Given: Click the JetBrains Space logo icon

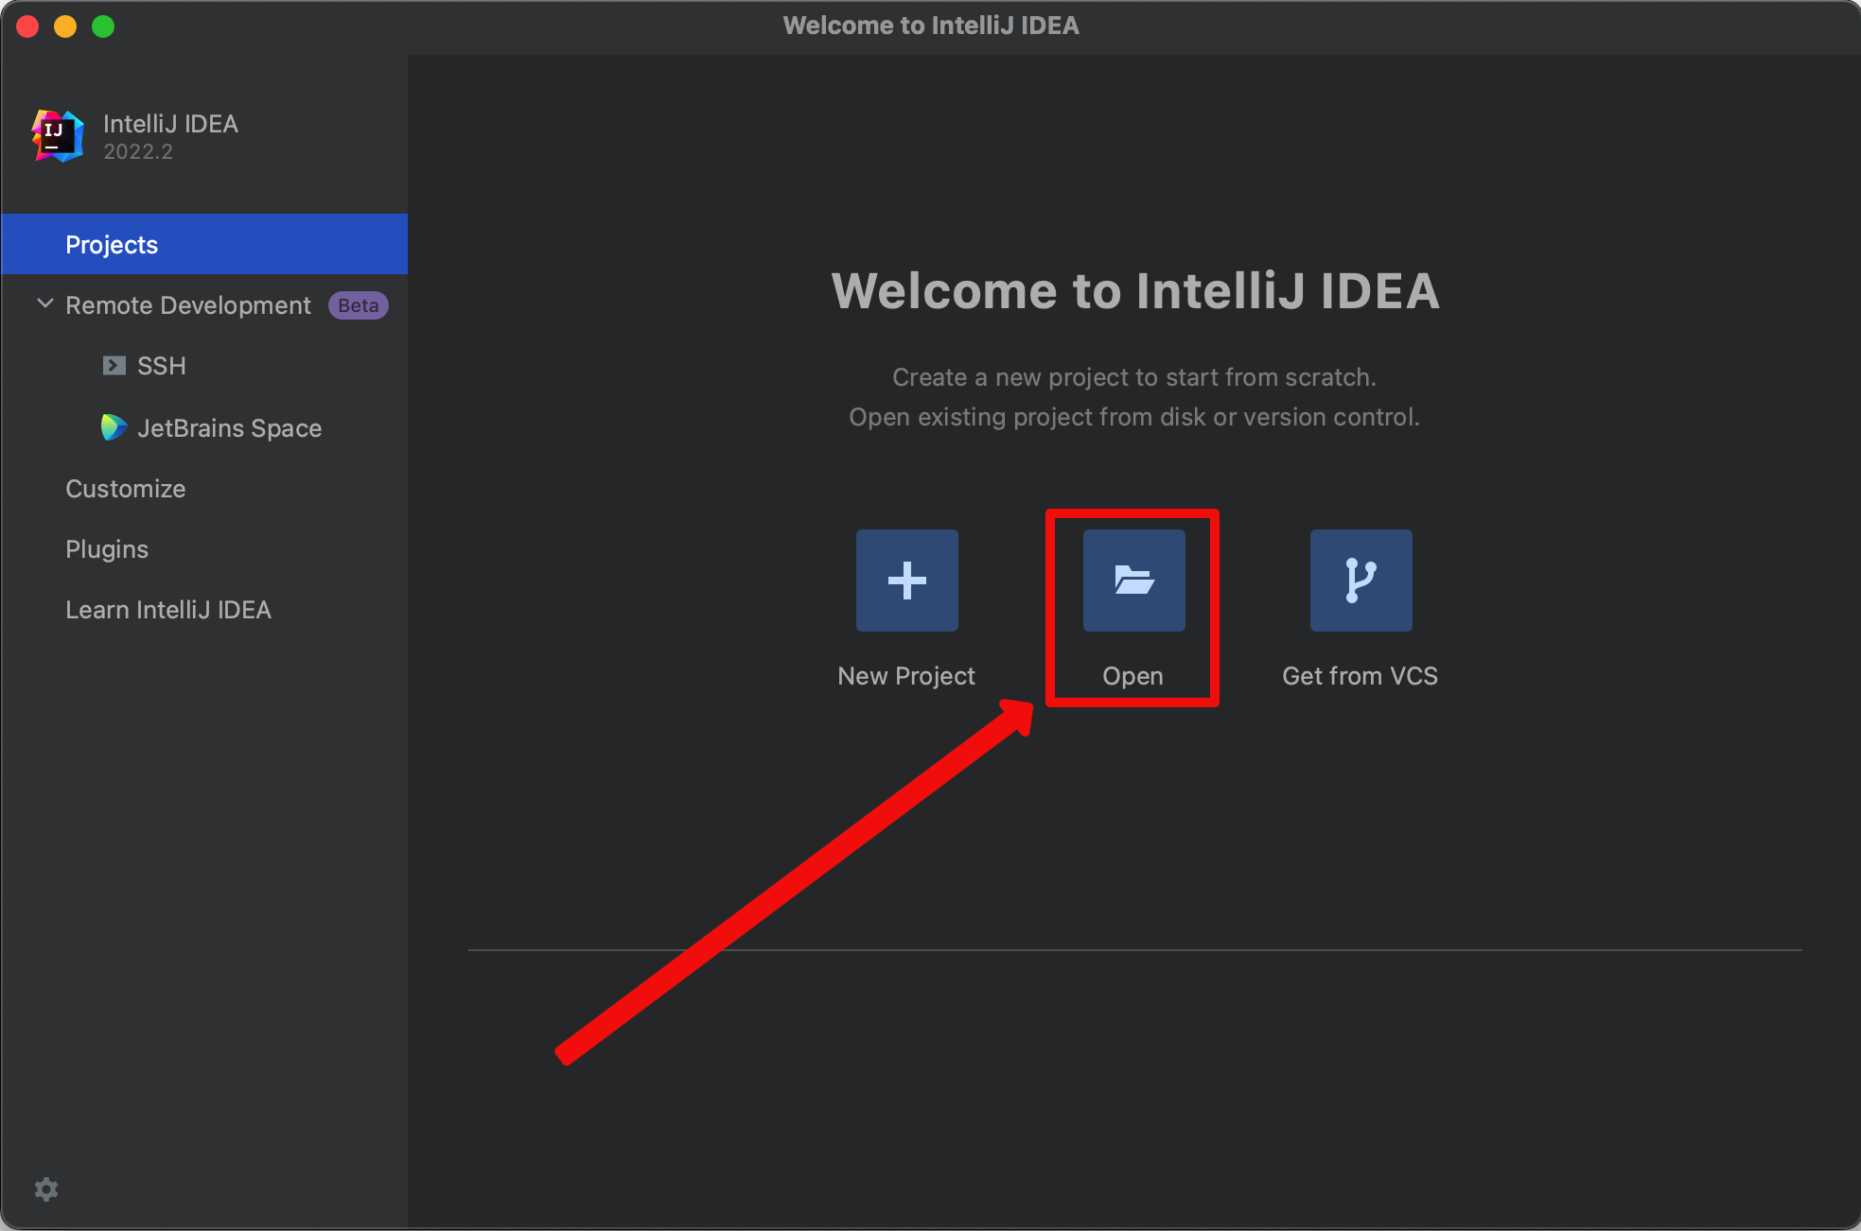Looking at the screenshot, I should [114, 427].
